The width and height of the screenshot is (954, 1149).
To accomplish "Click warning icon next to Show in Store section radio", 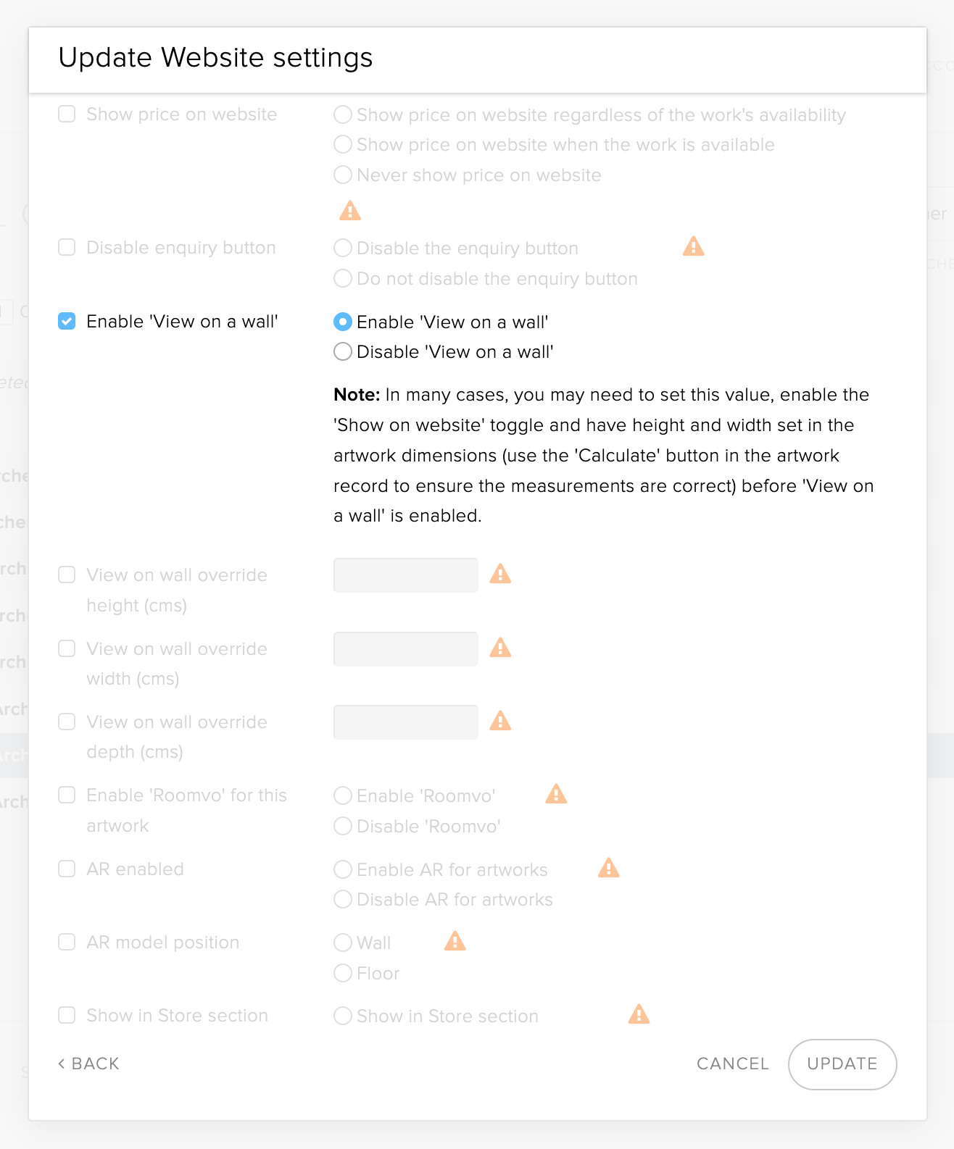I will coord(639,1014).
